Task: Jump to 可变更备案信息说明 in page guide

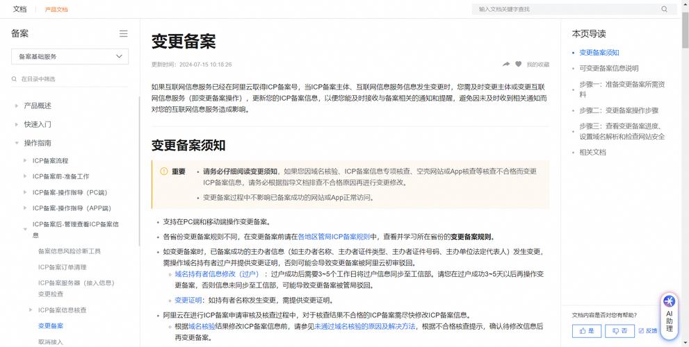Action: [609, 69]
